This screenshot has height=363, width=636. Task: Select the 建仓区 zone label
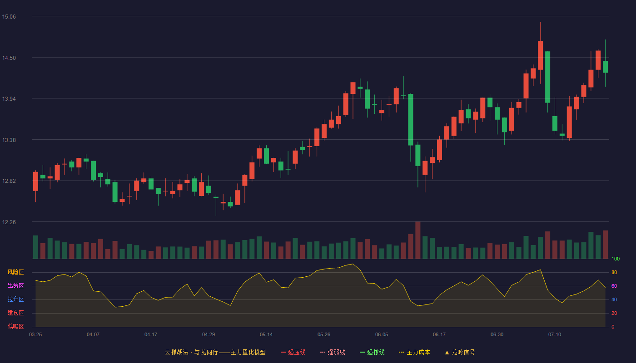pos(16,313)
